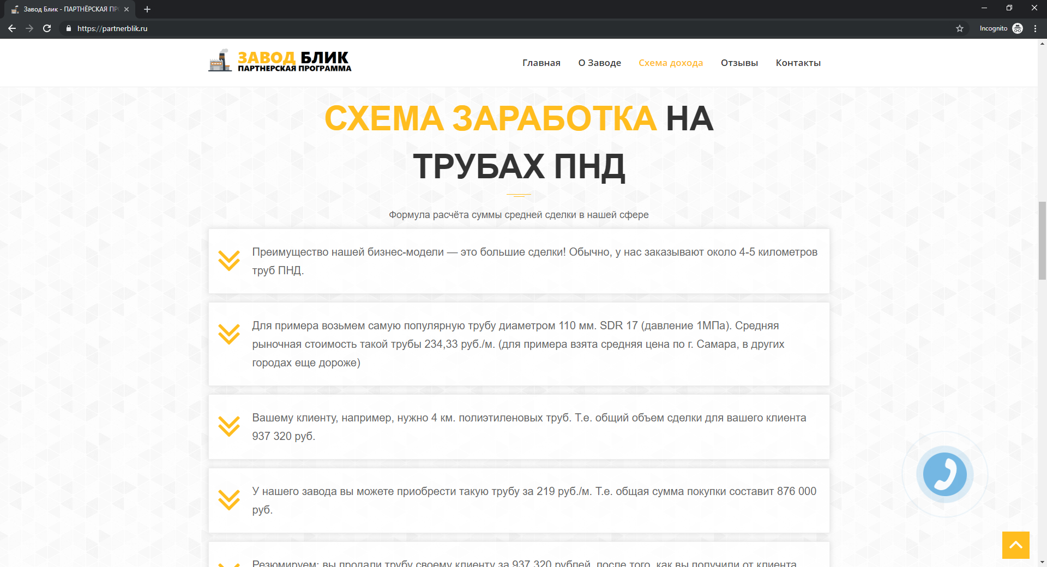Bookmark this page with the star icon

pyautogui.click(x=960, y=28)
